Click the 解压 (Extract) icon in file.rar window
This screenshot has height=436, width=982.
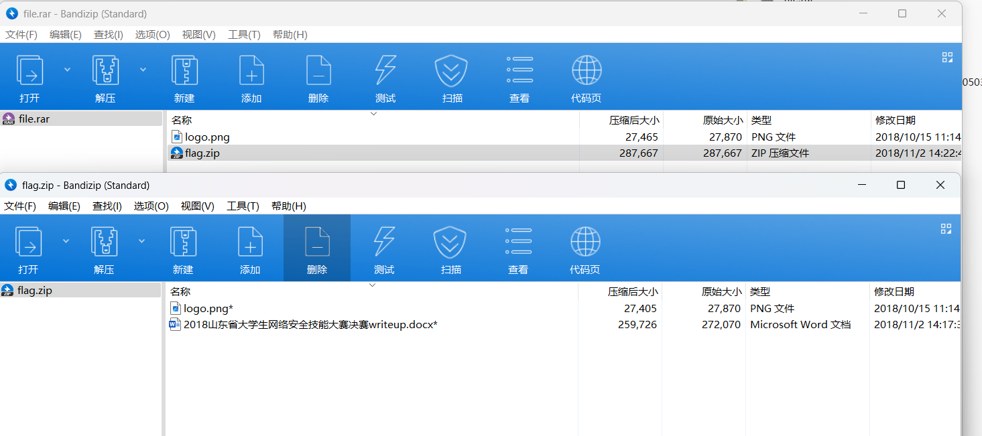pyautogui.click(x=105, y=71)
